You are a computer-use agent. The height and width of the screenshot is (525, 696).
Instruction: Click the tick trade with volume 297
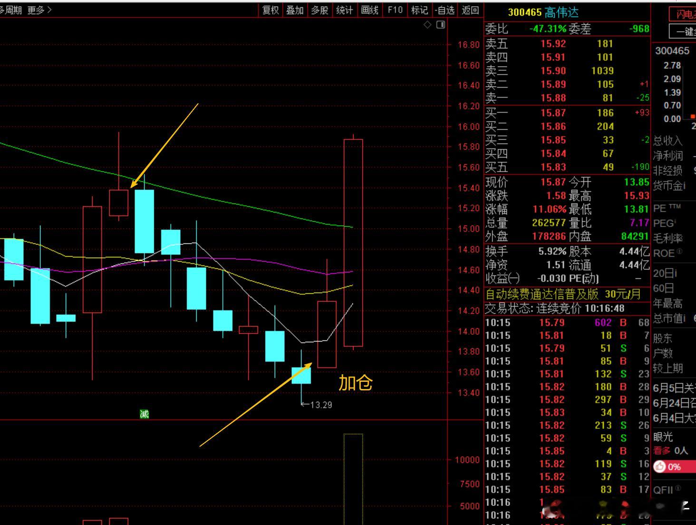(567, 399)
